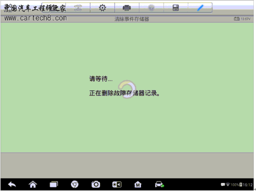Tap the 16:12 clock in status bar
The height and width of the screenshot is (191, 256).
[248, 185]
